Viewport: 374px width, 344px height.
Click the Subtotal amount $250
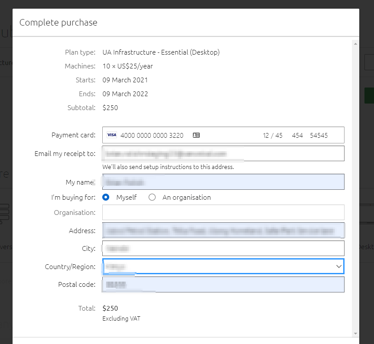click(x=110, y=107)
